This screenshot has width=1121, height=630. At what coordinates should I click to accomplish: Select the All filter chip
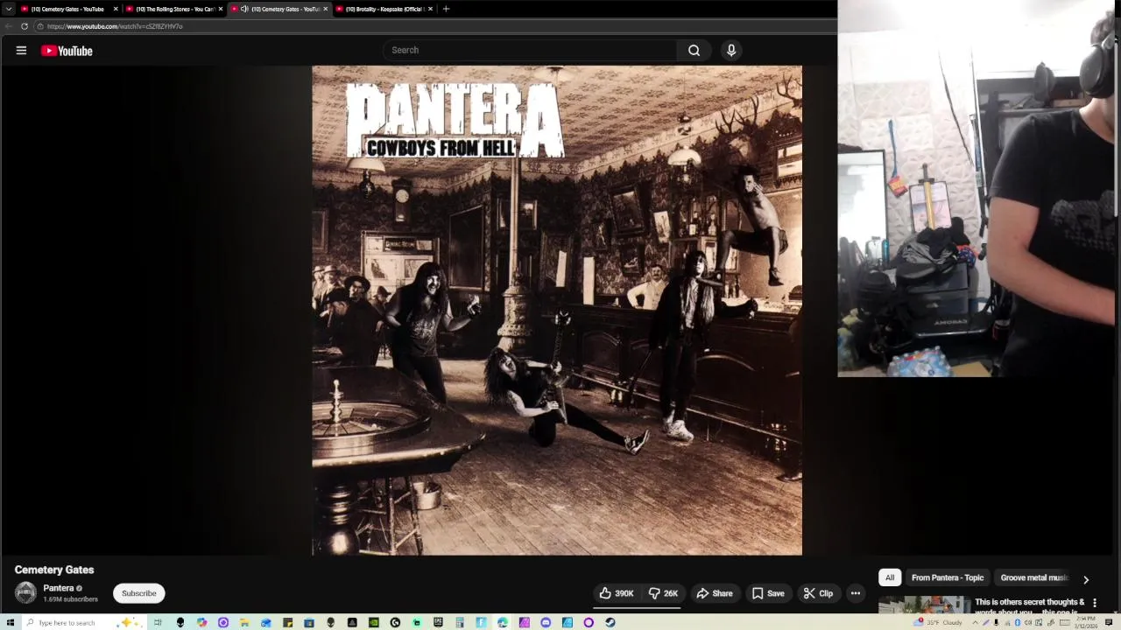coord(890,577)
